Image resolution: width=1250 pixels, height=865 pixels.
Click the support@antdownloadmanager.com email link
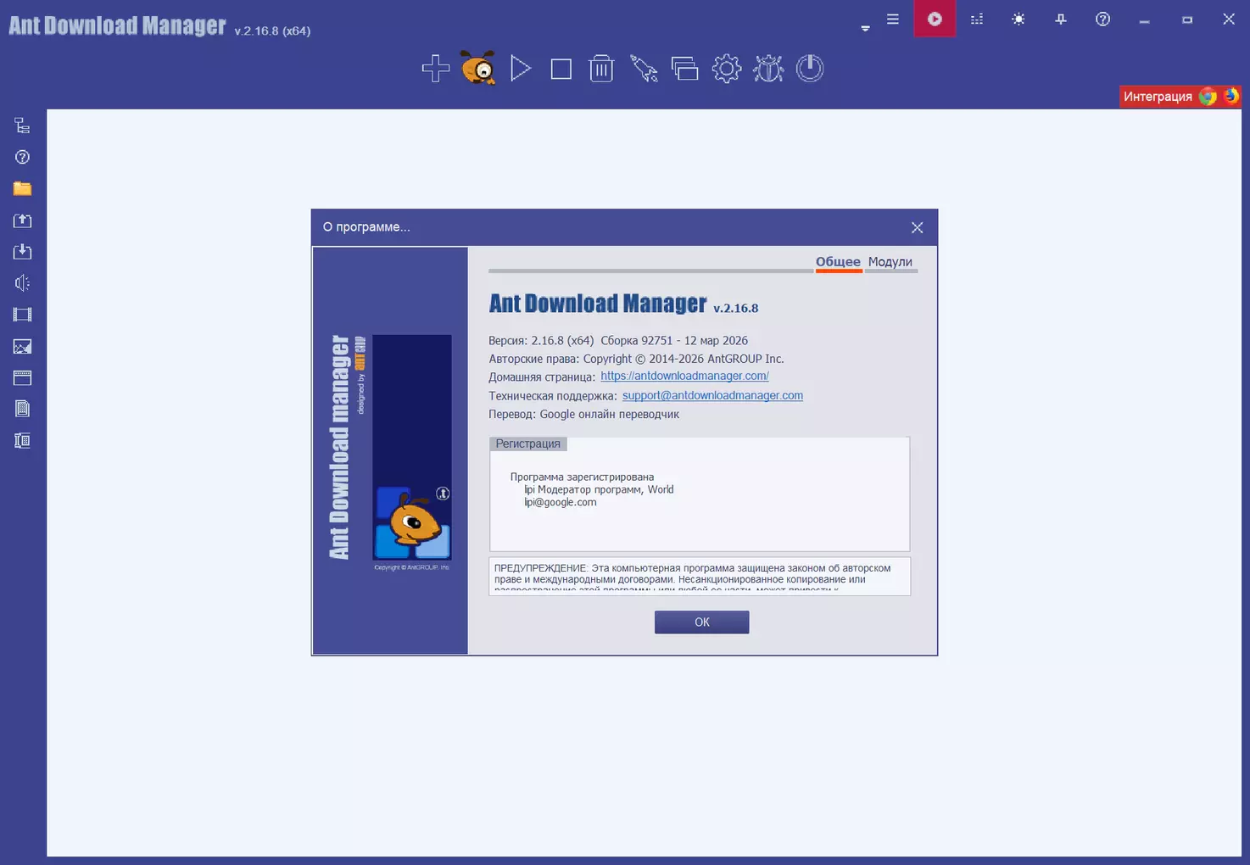coord(712,395)
